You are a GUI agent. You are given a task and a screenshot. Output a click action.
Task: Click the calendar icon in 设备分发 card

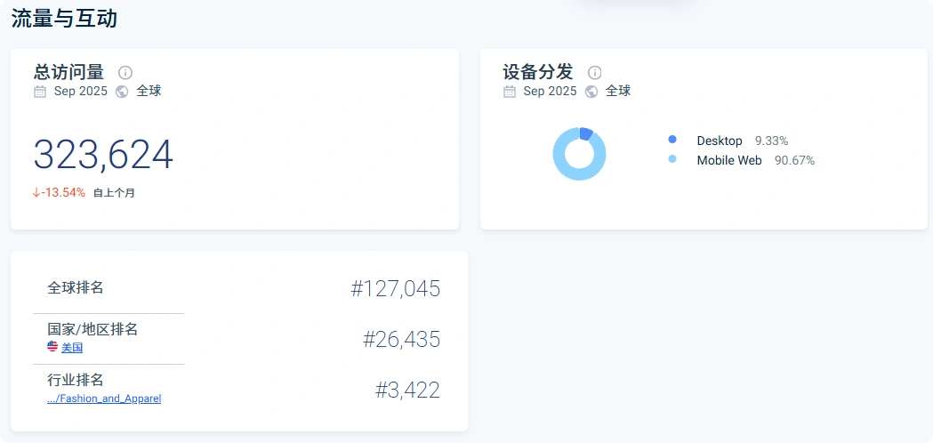tap(510, 92)
